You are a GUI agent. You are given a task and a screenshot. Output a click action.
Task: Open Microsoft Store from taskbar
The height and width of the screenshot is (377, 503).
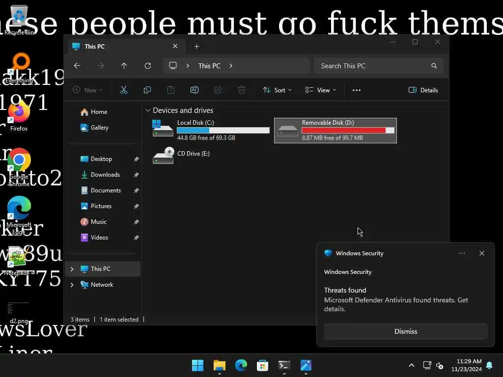click(262, 365)
